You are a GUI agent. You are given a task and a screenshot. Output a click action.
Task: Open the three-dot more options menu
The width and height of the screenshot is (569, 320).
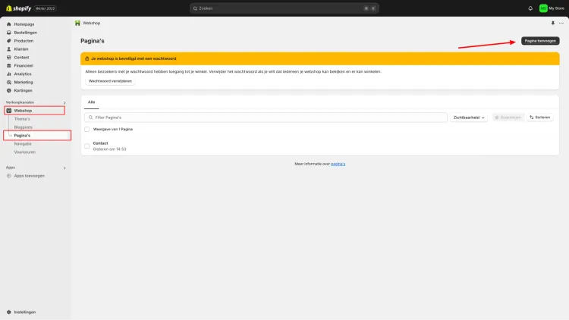pos(561,23)
